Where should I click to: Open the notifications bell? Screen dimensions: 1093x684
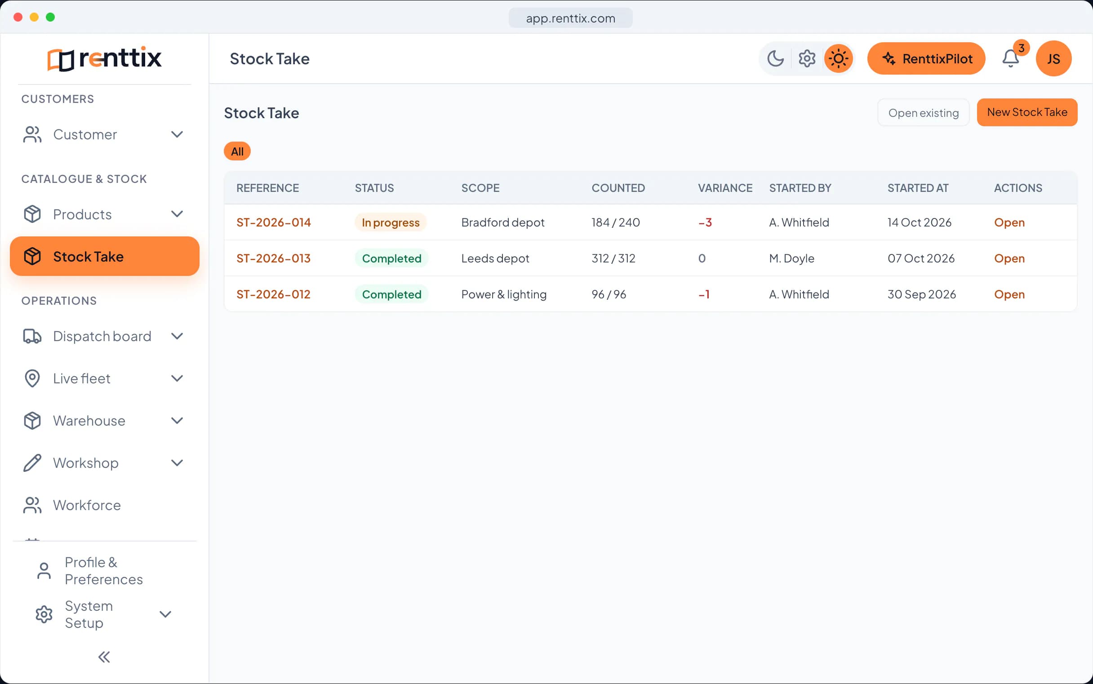click(1011, 59)
